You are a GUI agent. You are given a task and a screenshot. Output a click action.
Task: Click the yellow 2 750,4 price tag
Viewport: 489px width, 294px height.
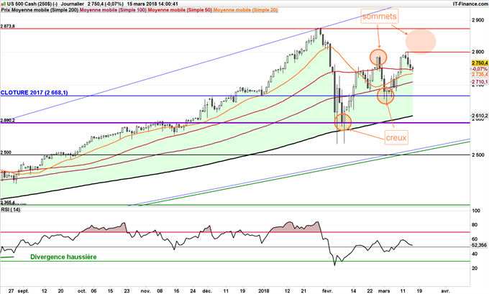tap(480, 63)
